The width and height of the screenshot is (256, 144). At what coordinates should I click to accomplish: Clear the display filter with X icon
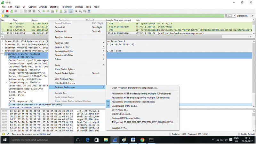coord(227,16)
